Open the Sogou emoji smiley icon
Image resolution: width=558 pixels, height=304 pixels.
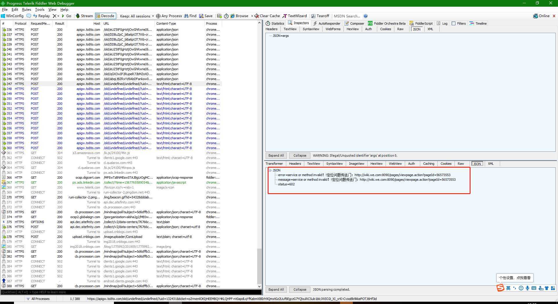click(x=521, y=288)
